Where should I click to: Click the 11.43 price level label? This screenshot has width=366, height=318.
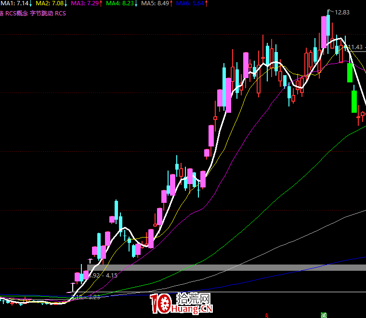point(355,47)
